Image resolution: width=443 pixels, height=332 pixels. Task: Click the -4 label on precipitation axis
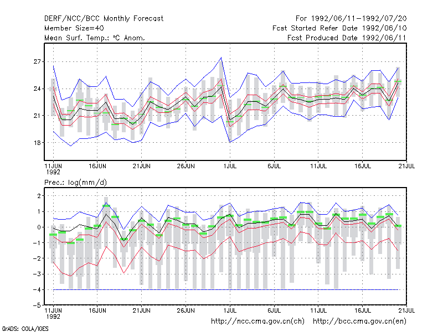pos(37,289)
